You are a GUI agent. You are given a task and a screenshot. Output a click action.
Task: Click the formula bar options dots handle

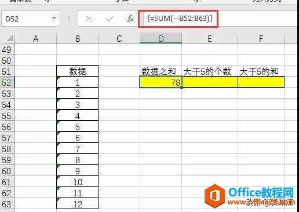pos(69,19)
